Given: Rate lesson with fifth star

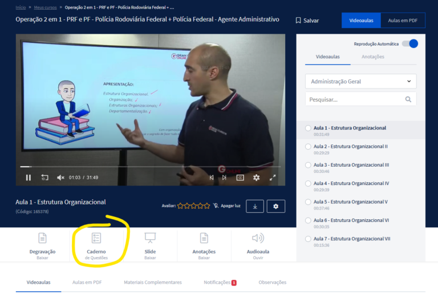Looking at the screenshot, I should click(206, 206).
